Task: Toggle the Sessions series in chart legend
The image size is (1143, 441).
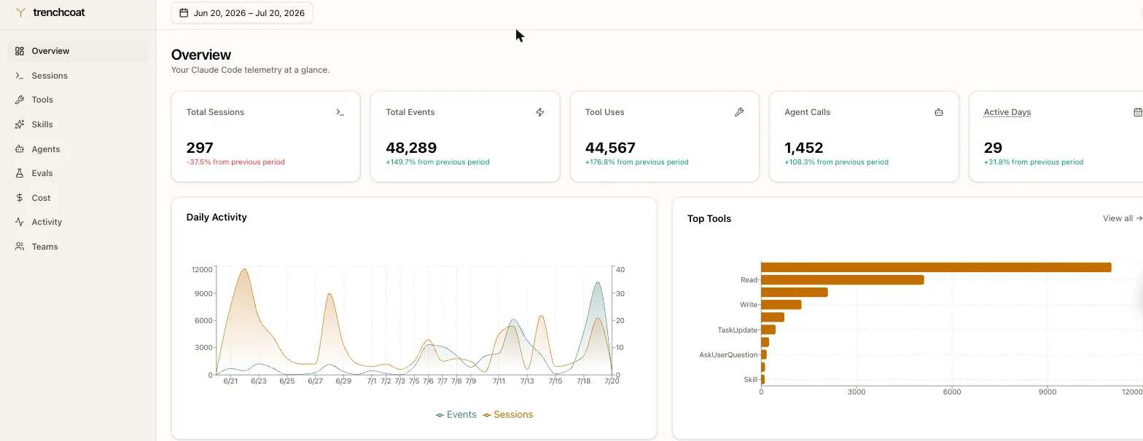Action: coord(508,415)
